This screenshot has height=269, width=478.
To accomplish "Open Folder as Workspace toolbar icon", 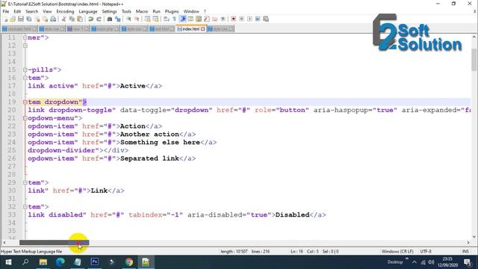I will pos(214,19).
